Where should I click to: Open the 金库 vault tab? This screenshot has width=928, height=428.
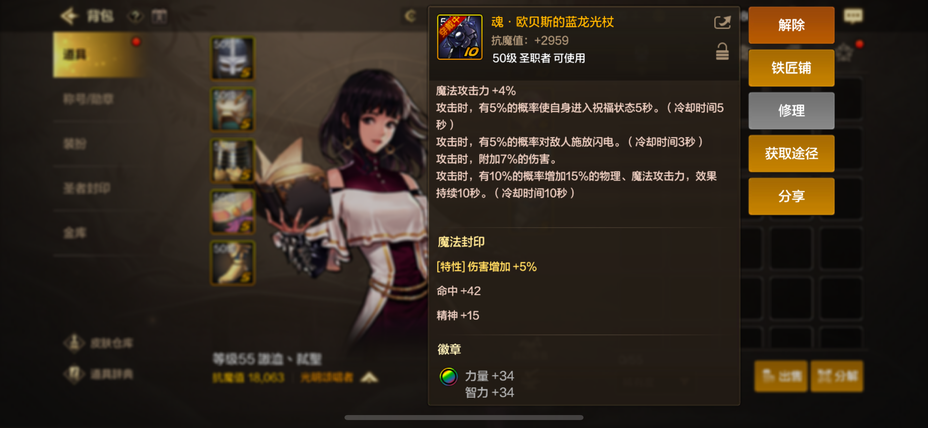[75, 233]
